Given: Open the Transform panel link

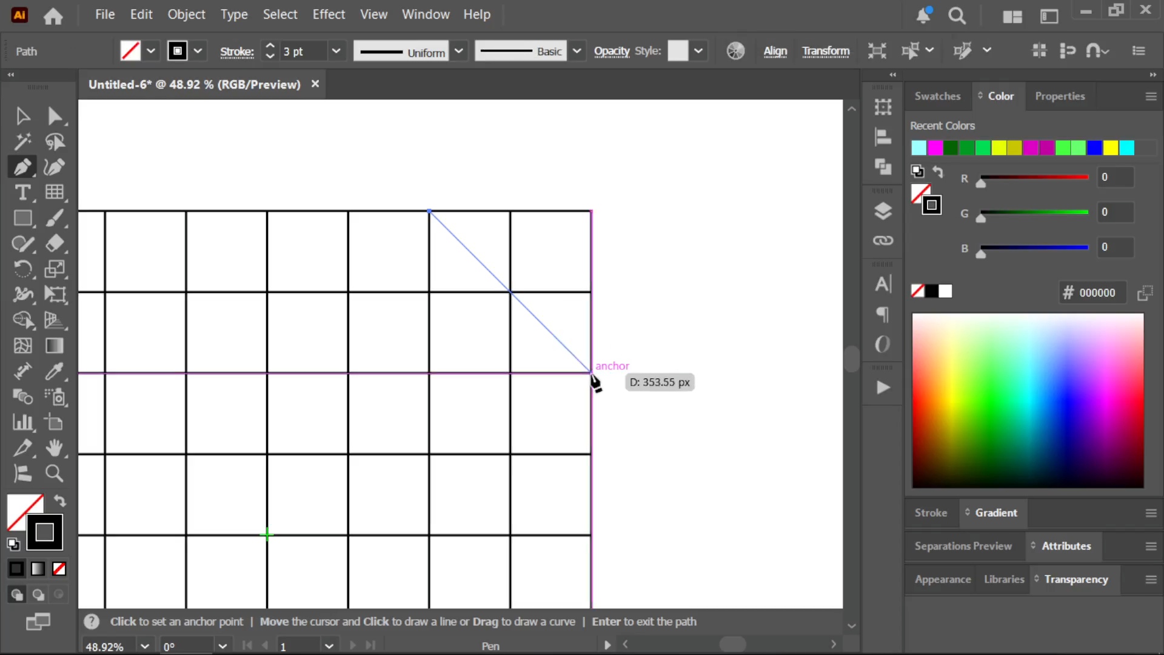Looking at the screenshot, I should click(826, 52).
